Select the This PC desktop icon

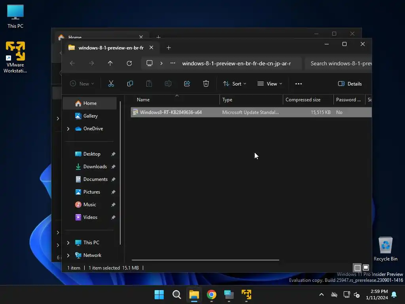[x=15, y=16]
